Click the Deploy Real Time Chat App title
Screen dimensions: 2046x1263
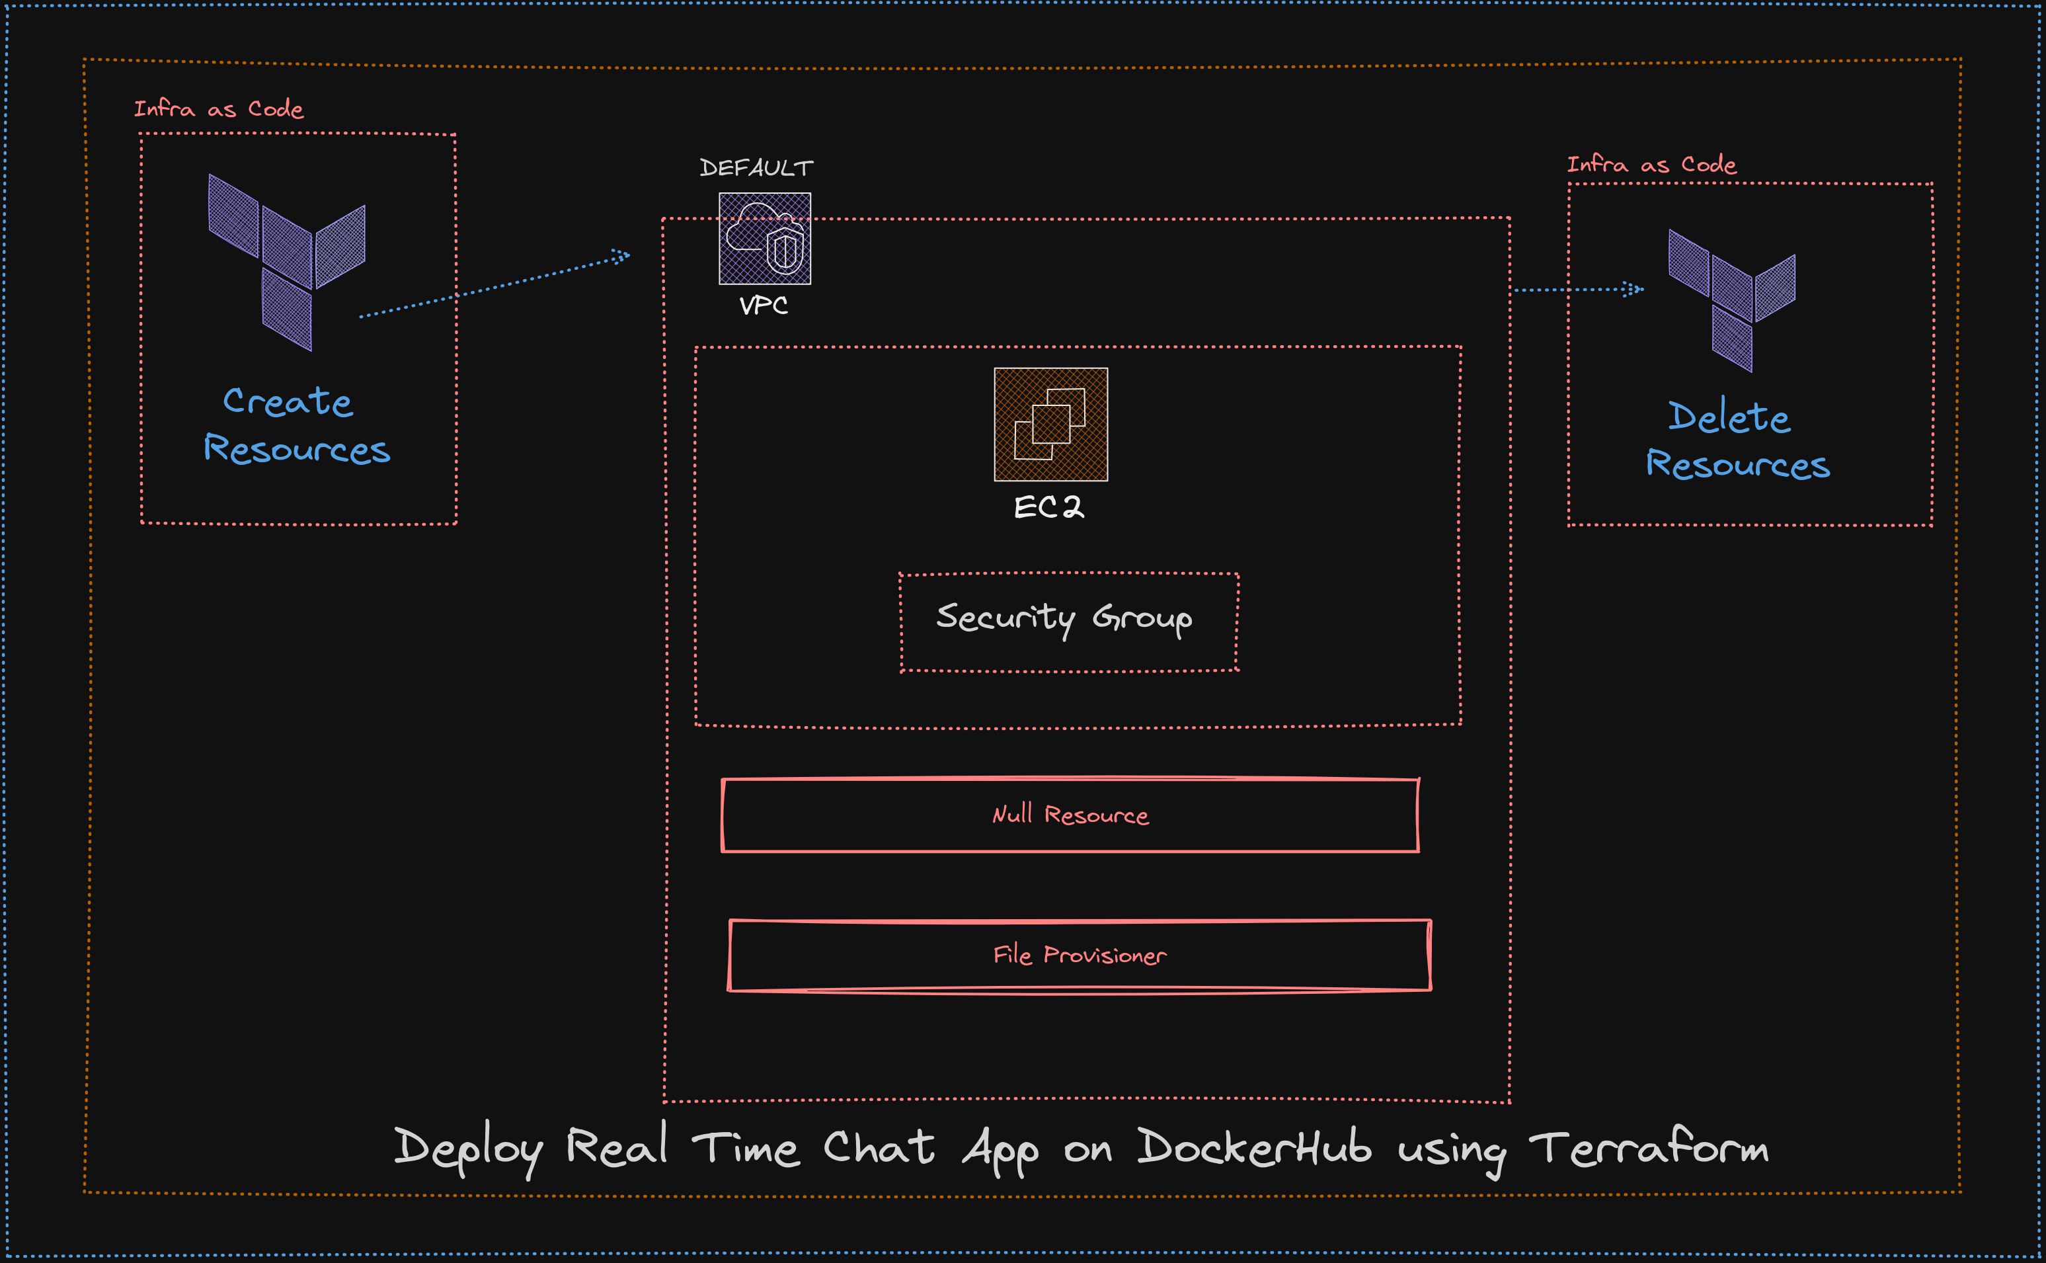1081,1149
